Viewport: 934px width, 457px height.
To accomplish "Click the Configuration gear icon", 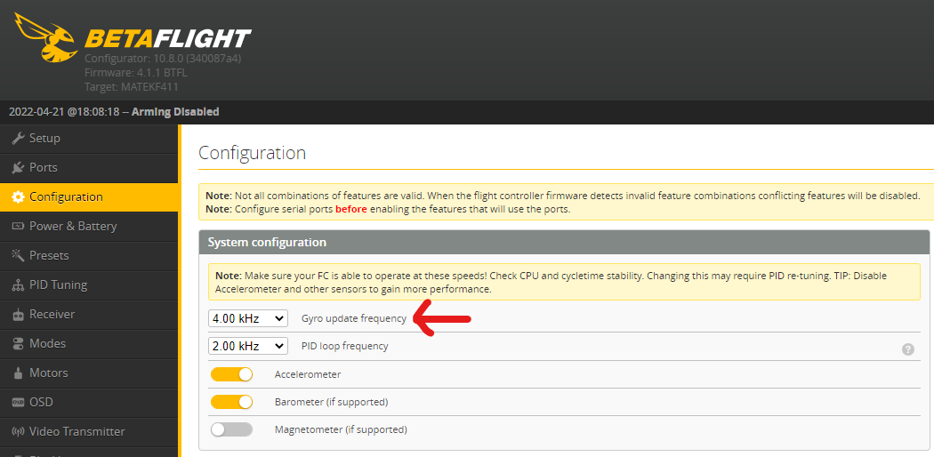I will 19,197.
